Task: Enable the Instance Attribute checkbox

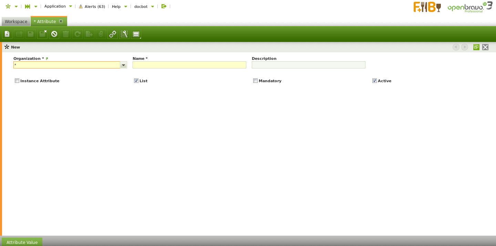Action: 17,81
